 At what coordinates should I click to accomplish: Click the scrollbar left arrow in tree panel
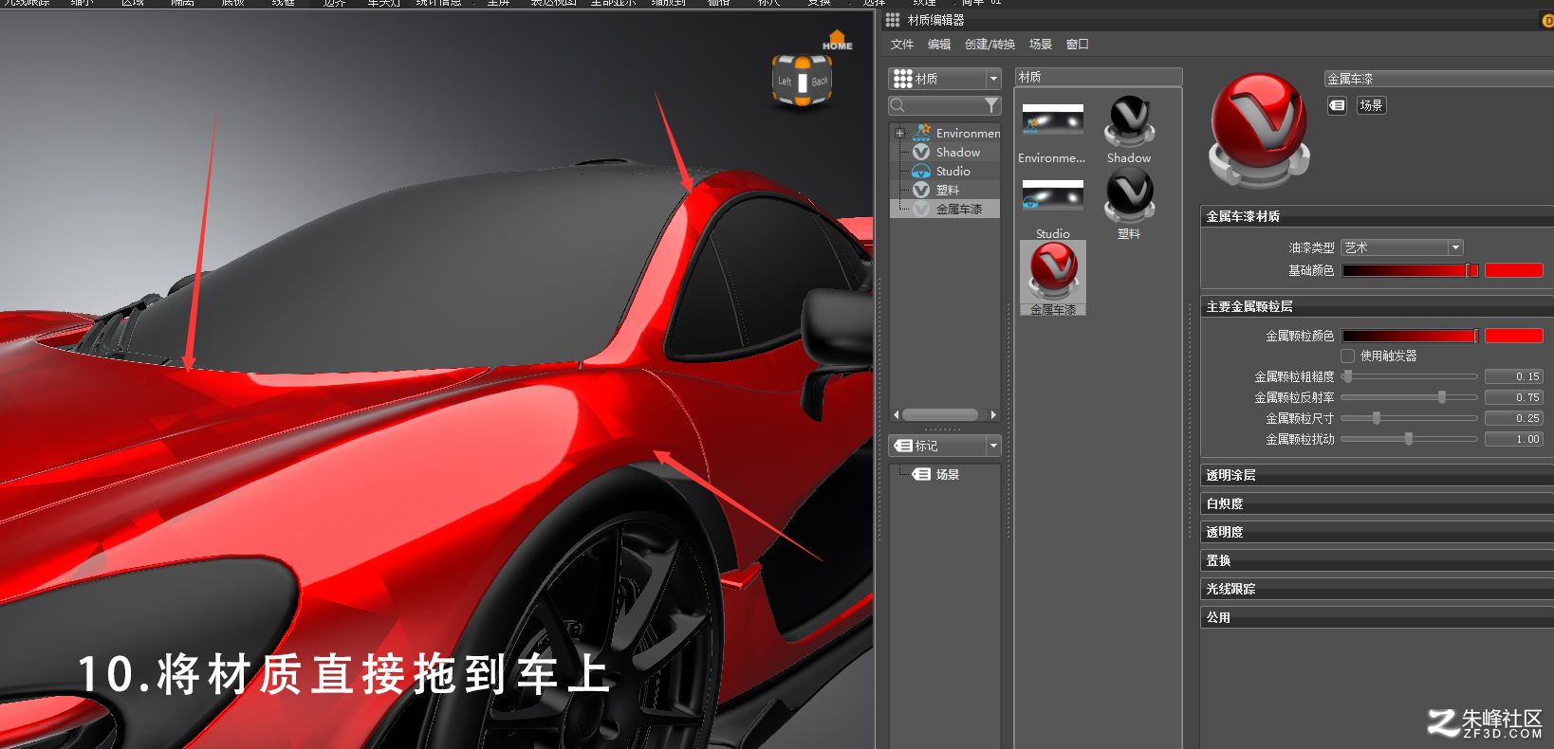[897, 414]
